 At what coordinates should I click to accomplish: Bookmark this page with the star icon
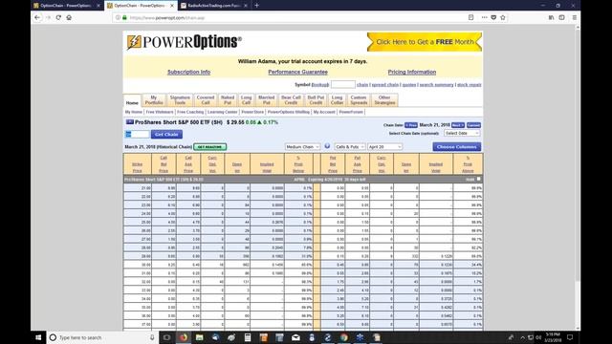pyautogui.click(x=503, y=17)
